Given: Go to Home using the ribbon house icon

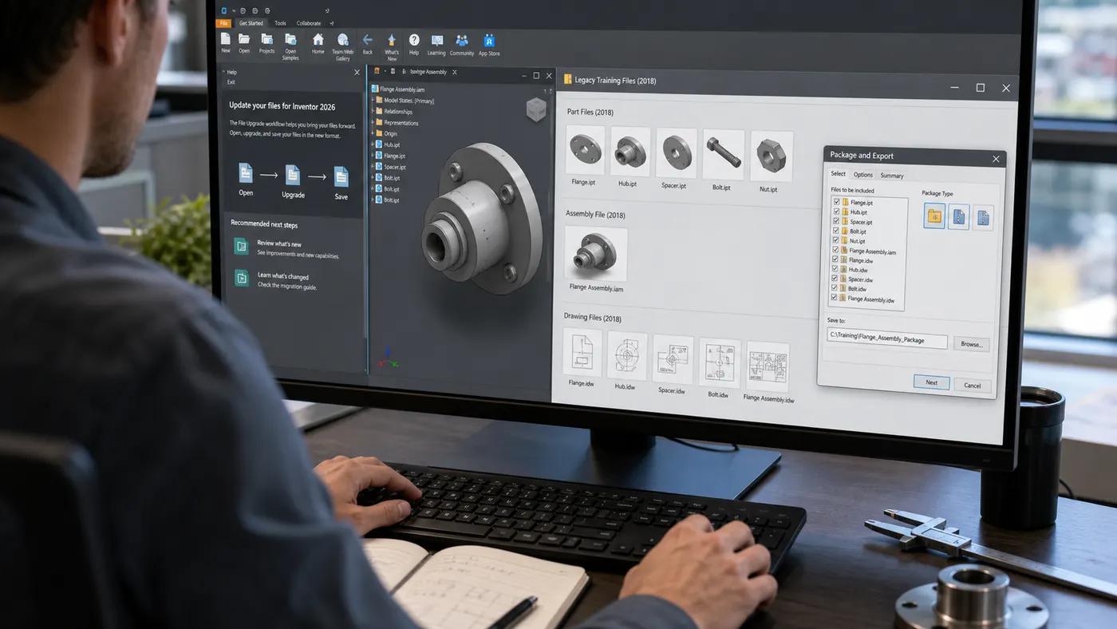Looking at the screenshot, I should [318, 39].
